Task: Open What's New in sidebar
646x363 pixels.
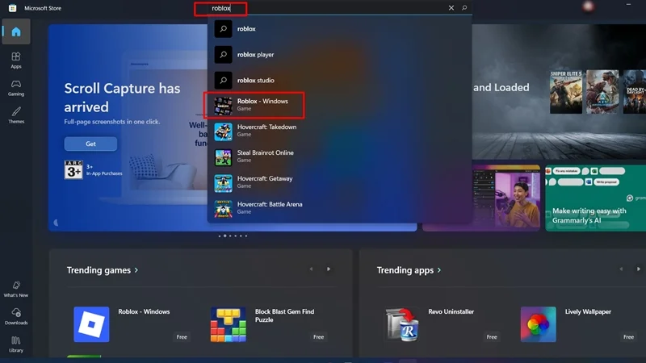Action: 16,289
